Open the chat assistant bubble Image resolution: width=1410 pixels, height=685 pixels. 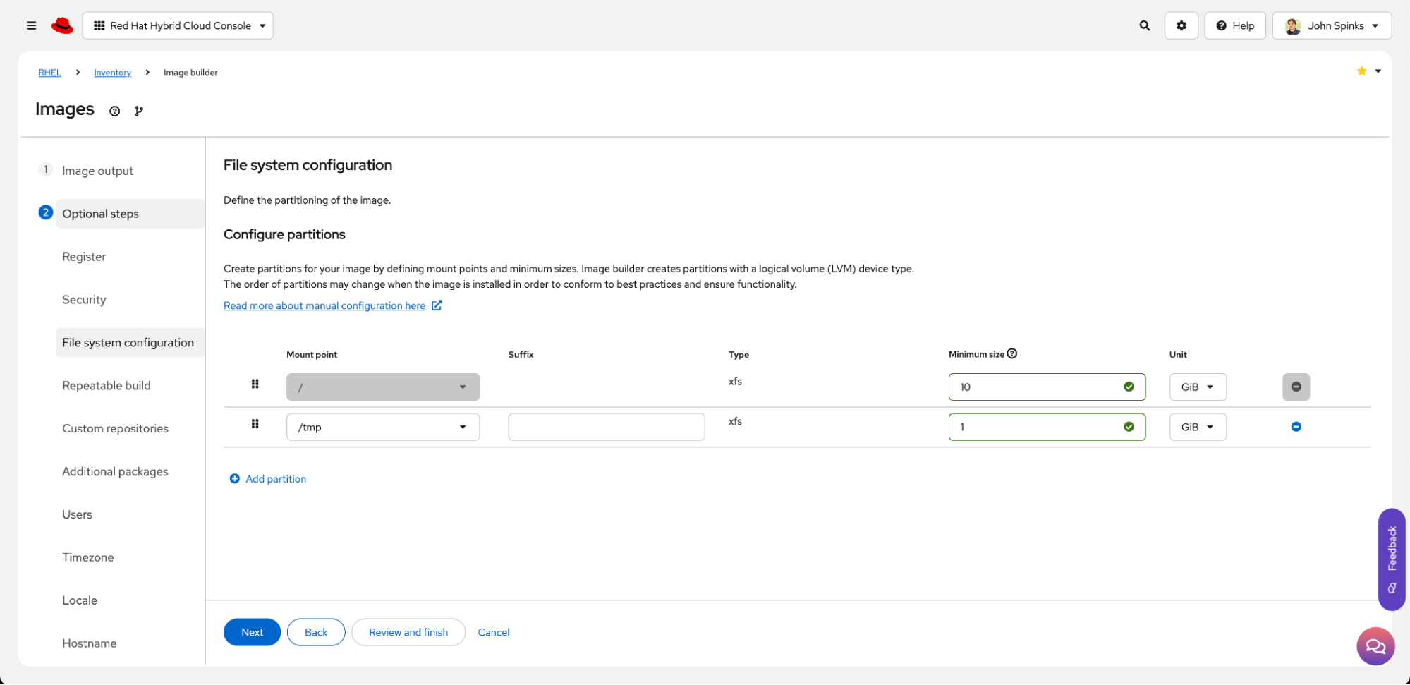pyautogui.click(x=1375, y=645)
